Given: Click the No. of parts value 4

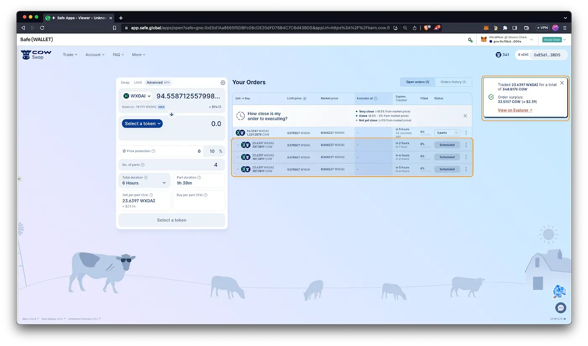Looking at the screenshot, I should point(216,165).
